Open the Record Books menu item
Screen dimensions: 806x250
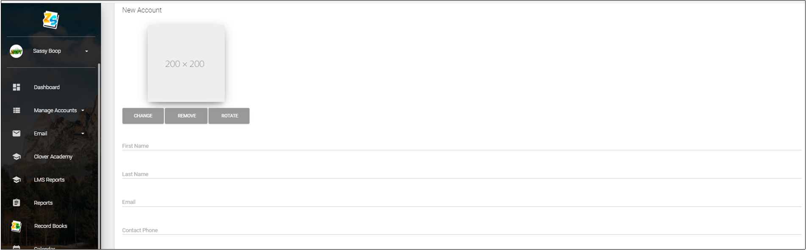coord(51,226)
